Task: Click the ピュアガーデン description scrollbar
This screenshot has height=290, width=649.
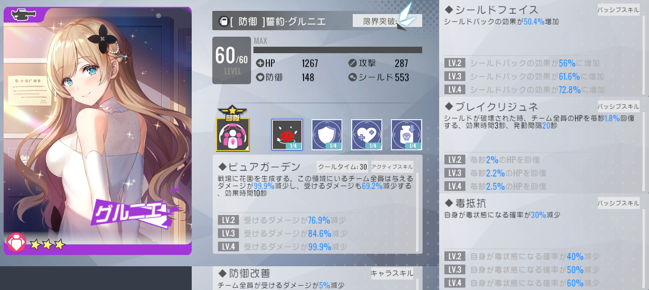Action: [x=417, y=212]
